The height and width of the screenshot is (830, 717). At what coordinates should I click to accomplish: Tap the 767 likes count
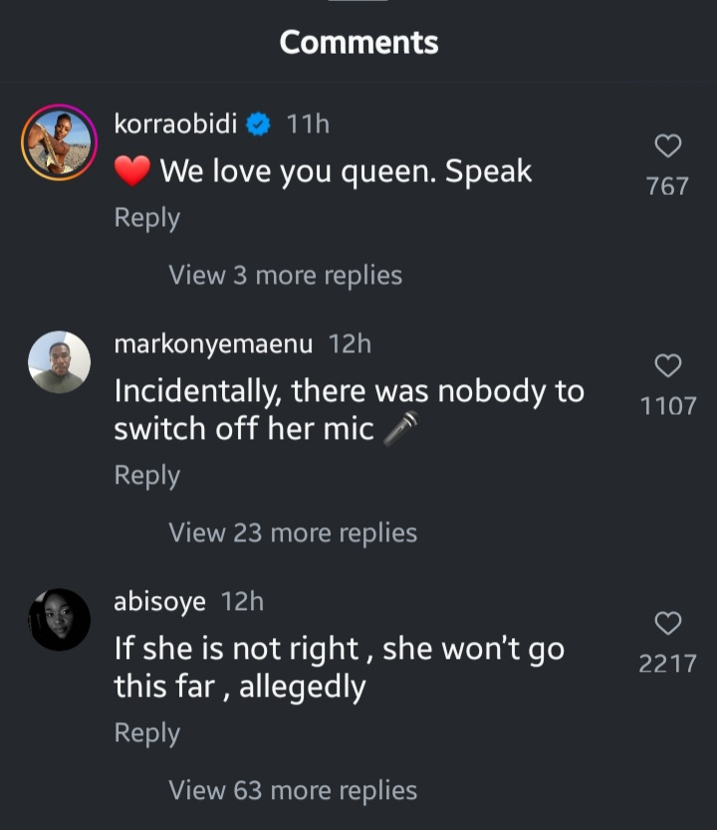[x=667, y=186]
